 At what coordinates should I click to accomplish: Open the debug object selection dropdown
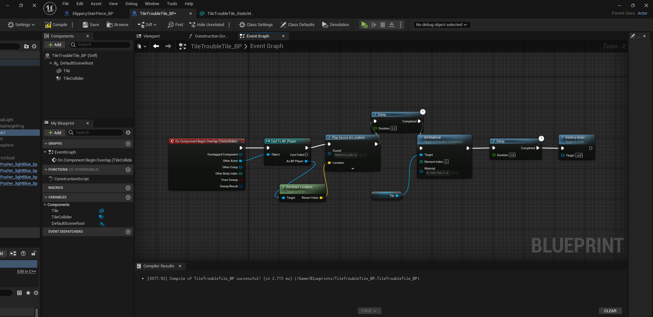(441, 25)
